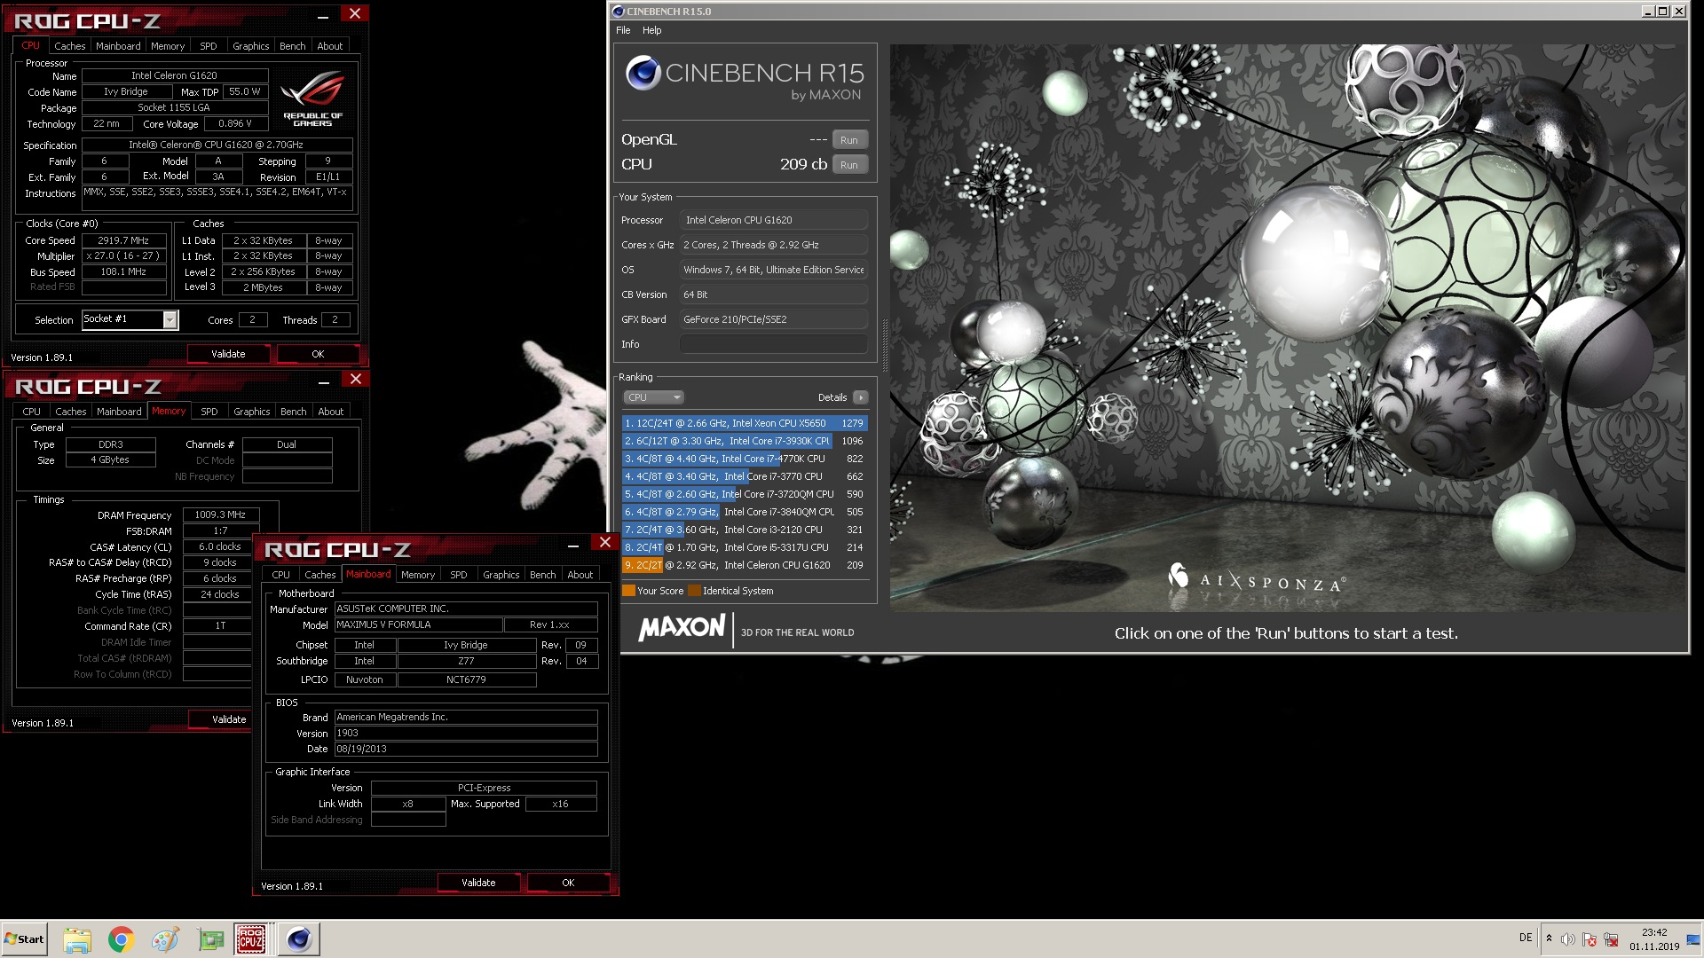Screen dimensions: 1704x958
Task: Open the green hardware tool taskbar icon
Action: click(x=210, y=938)
